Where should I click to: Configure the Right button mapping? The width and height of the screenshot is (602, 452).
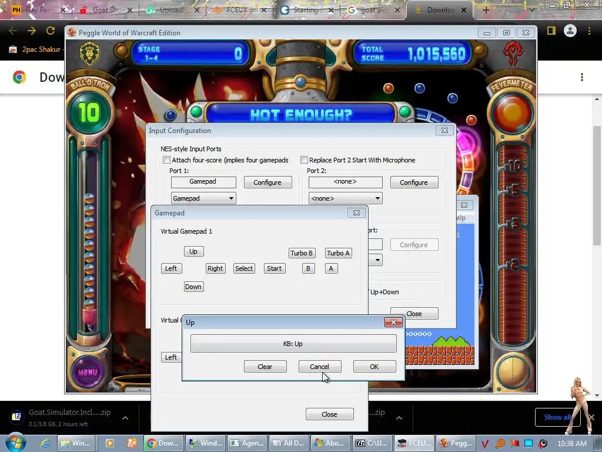(x=215, y=268)
